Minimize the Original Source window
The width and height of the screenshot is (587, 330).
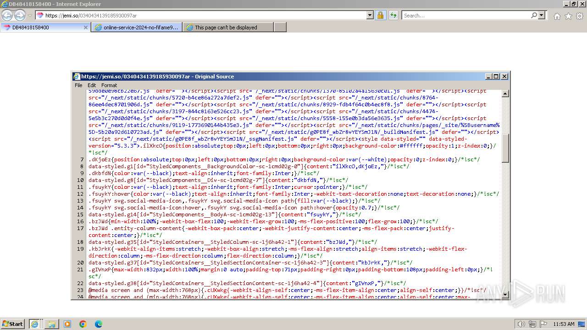tap(488, 77)
